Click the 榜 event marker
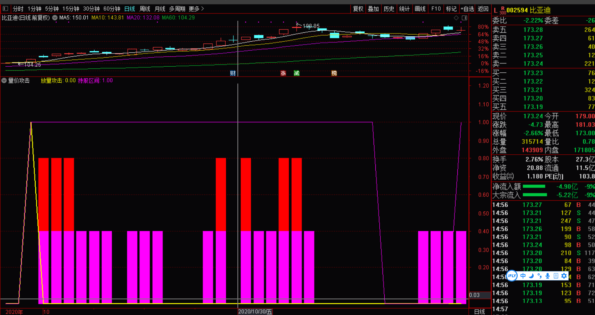Viewport: 595px width, 315px height. [x=334, y=73]
